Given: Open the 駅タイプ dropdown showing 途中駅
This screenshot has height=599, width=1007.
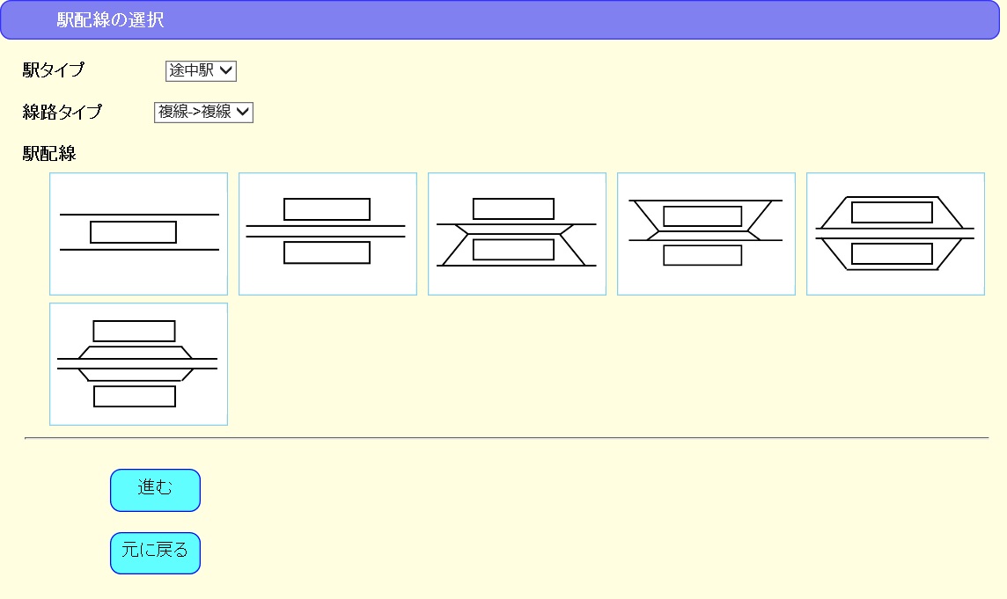Looking at the screenshot, I should tap(201, 70).
